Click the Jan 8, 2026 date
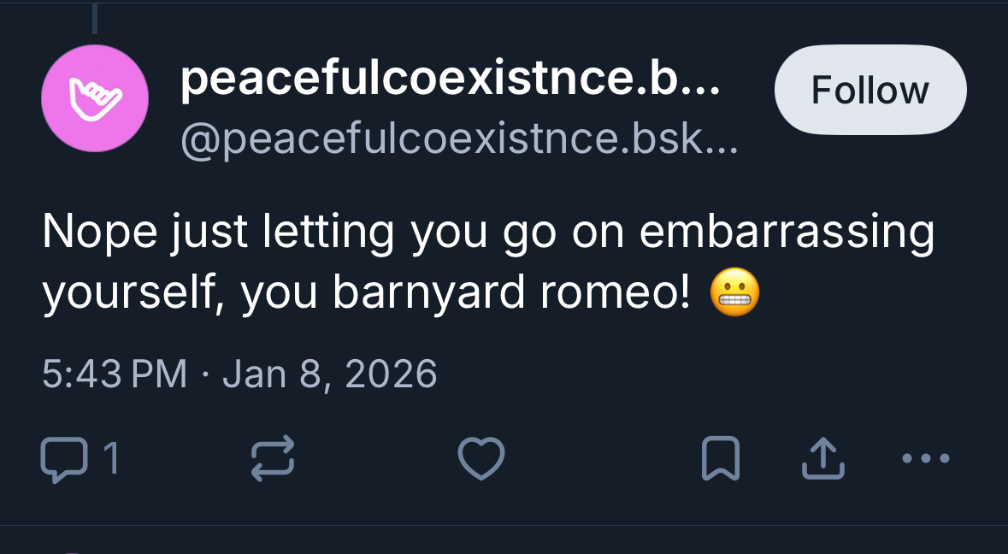Image resolution: width=1008 pixels, height=554 pixels. (x=330, y=374)
